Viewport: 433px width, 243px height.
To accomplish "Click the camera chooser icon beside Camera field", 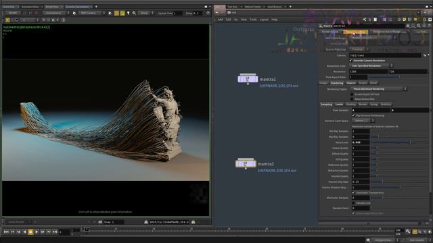I will click(424, 55).
